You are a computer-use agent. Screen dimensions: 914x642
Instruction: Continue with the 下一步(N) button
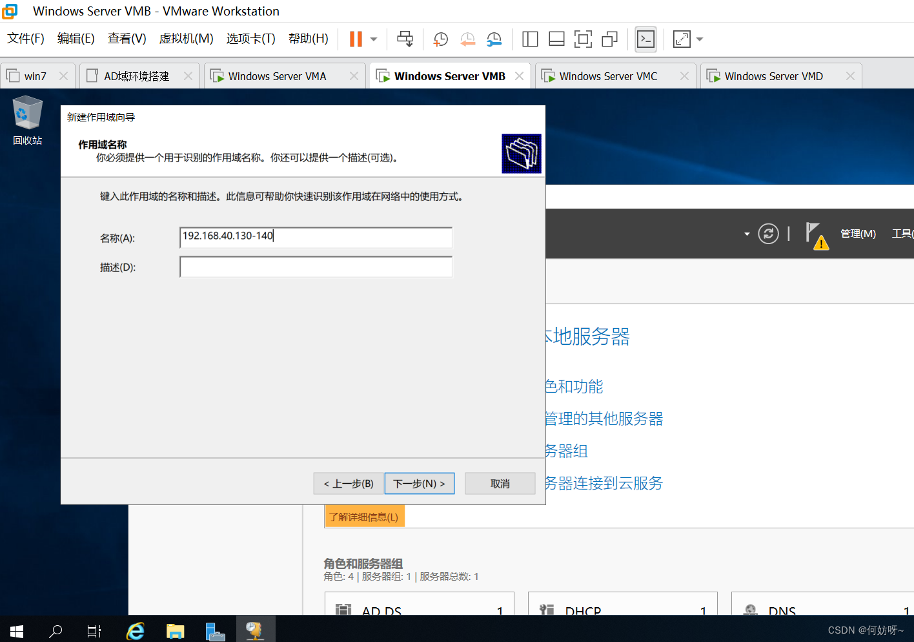tap(420, 484)
